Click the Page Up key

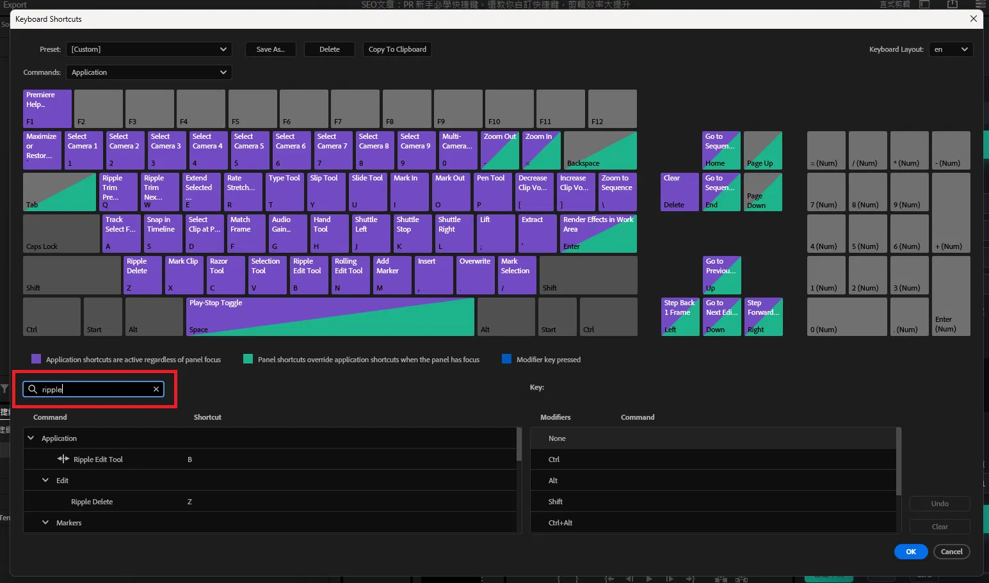(764, 150)
